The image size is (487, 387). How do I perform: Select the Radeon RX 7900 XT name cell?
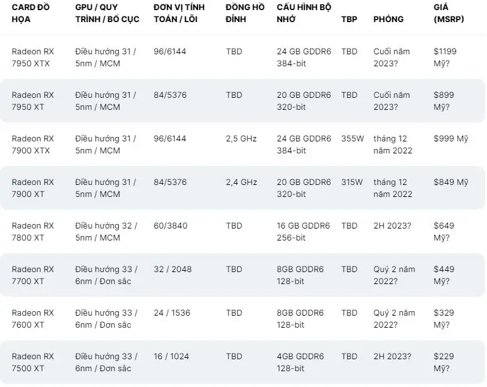point(33,188)
